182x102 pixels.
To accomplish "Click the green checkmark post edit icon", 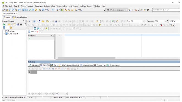I will pos(65,69).
